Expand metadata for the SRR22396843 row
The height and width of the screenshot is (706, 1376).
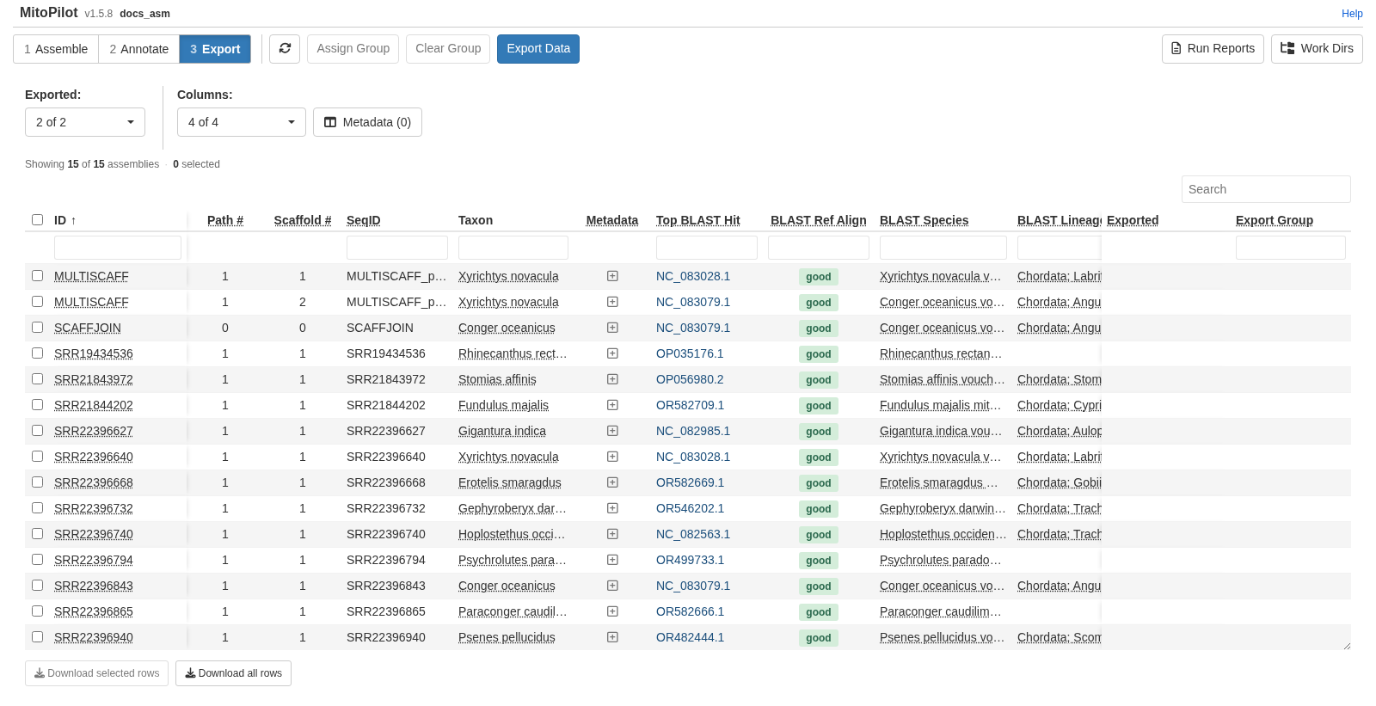click(612, 586)
